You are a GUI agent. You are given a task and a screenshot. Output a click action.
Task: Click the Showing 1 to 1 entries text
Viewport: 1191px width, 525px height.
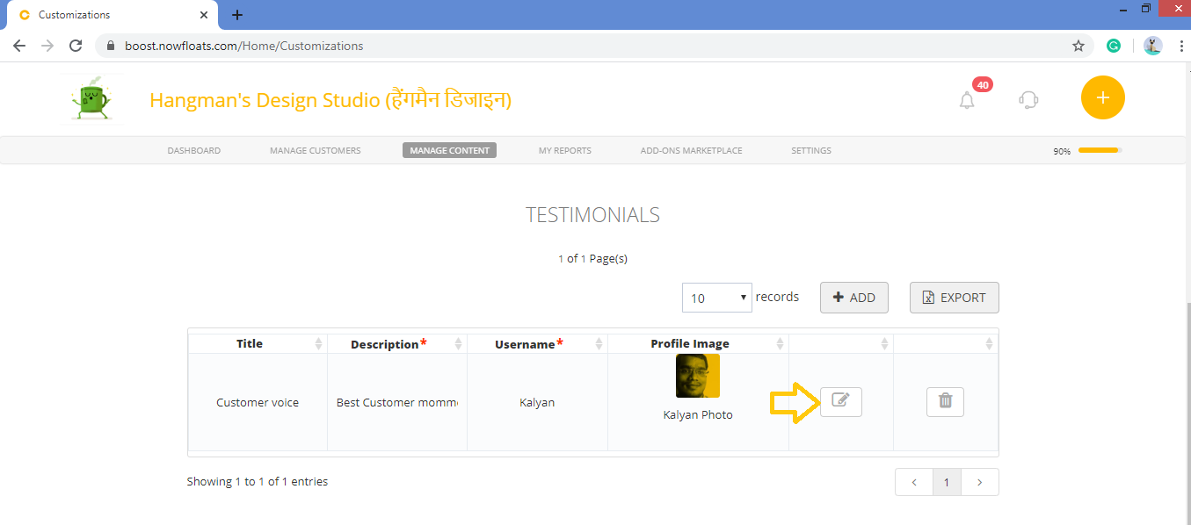[x=258, y=481]
